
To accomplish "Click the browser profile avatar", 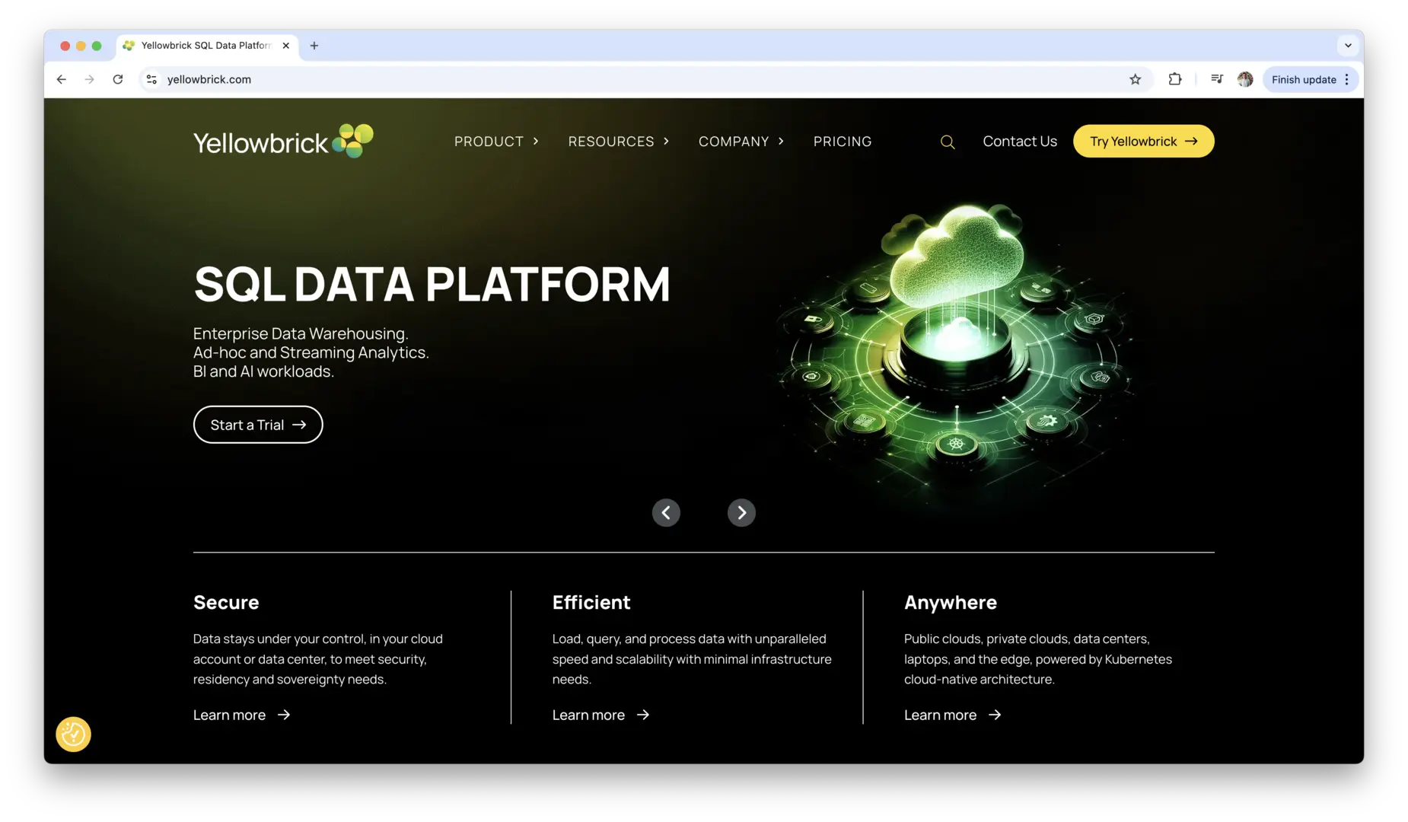I will pyautogui.click(x=1245, y=79).
